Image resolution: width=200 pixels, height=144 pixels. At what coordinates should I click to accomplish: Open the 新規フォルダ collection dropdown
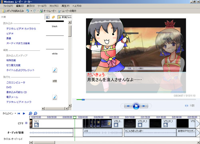(x=65, y=17)
